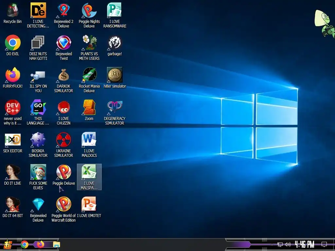Image resolution: width=335 pixels, height=251 pixels.
Task: Show hidden system tray icons
Action: tap(272, 244)
